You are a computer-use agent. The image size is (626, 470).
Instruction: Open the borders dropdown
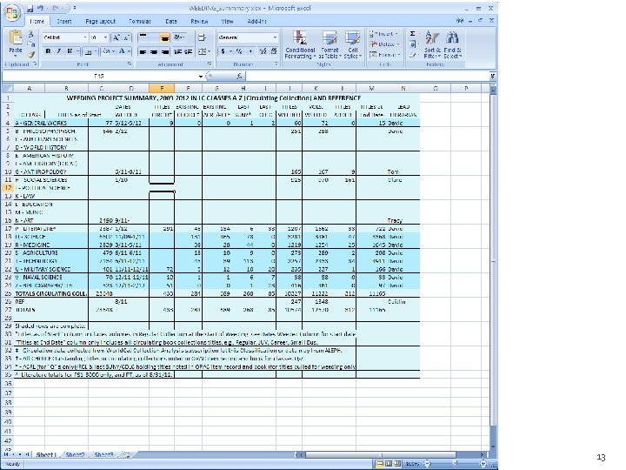point(96,51)
